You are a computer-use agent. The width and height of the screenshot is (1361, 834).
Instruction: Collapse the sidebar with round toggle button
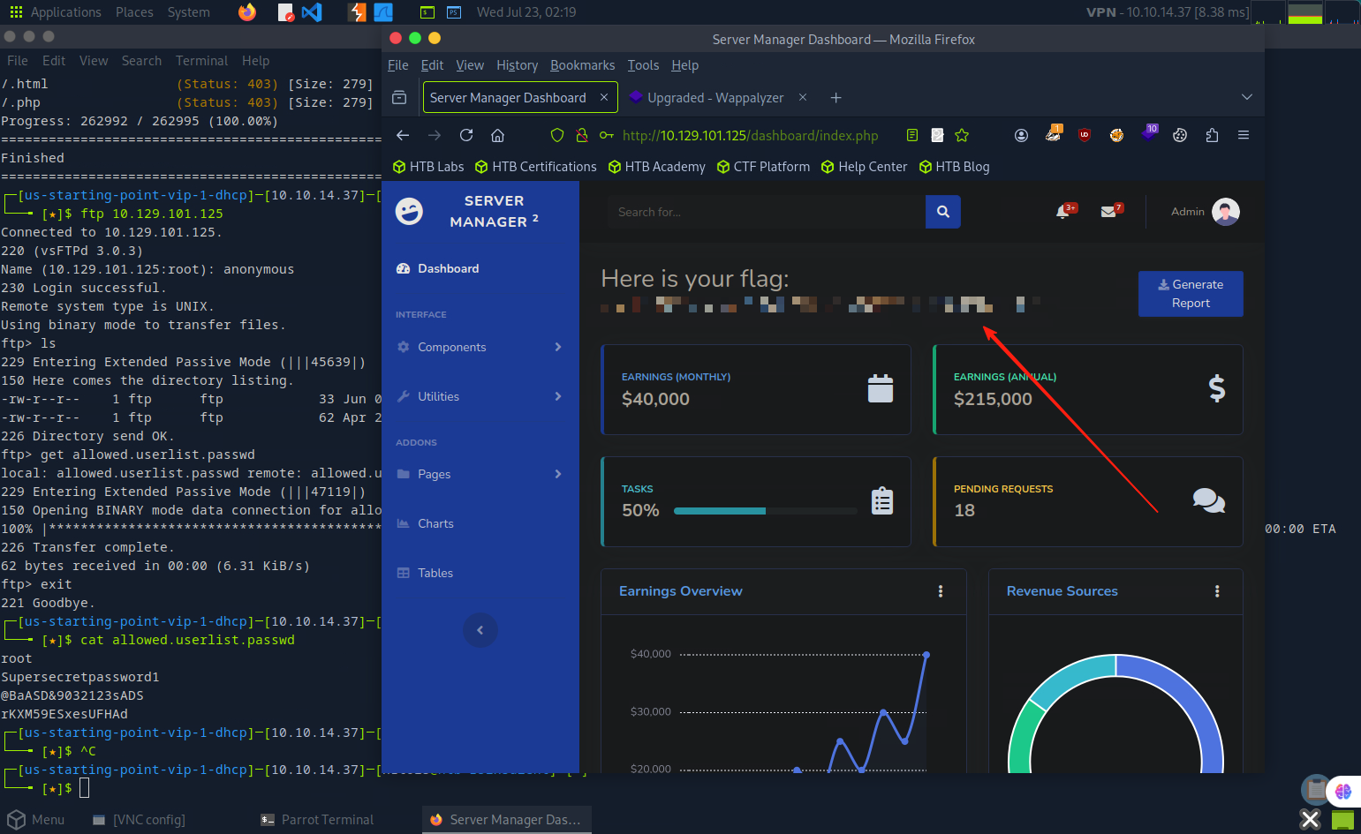(x=480, y=630)
